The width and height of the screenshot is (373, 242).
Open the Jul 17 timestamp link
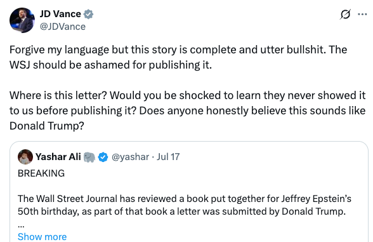168,157
